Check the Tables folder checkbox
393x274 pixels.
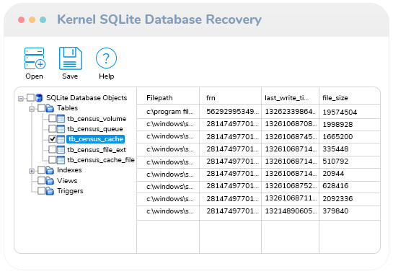tap(41, 108)
